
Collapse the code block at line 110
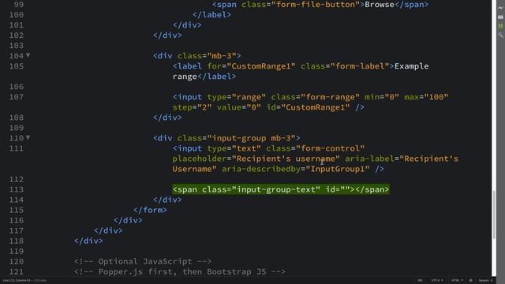click(28, 138)
